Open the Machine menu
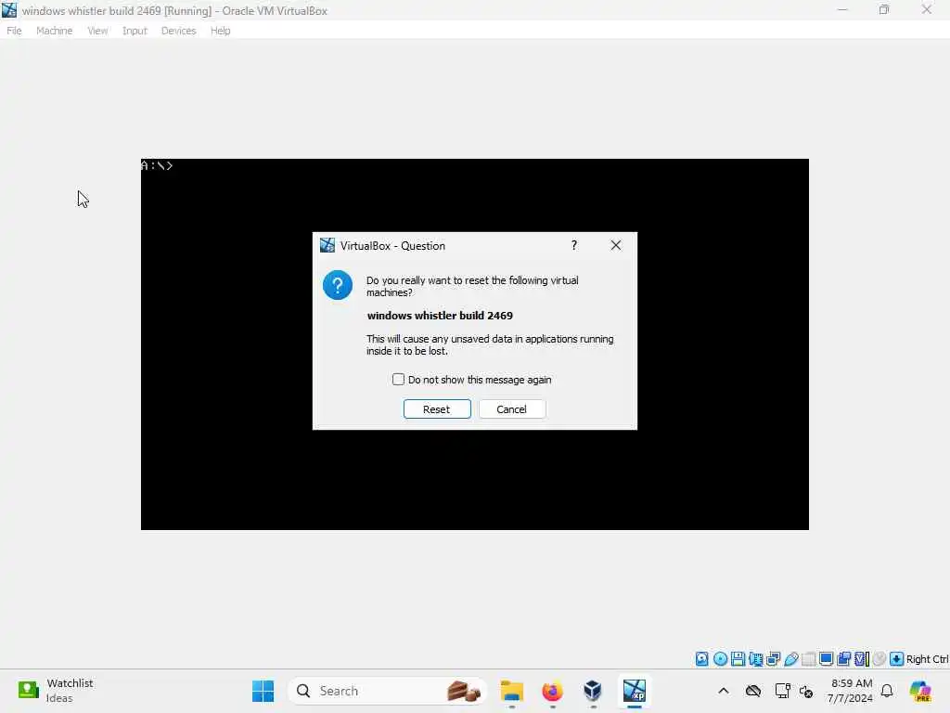Screen dimensions: 950x713 (x=54, y=31)
